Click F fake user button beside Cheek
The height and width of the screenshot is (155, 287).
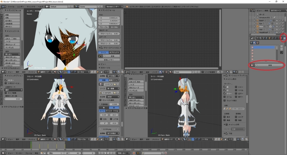pyautogui.click(x=193, y=72)
